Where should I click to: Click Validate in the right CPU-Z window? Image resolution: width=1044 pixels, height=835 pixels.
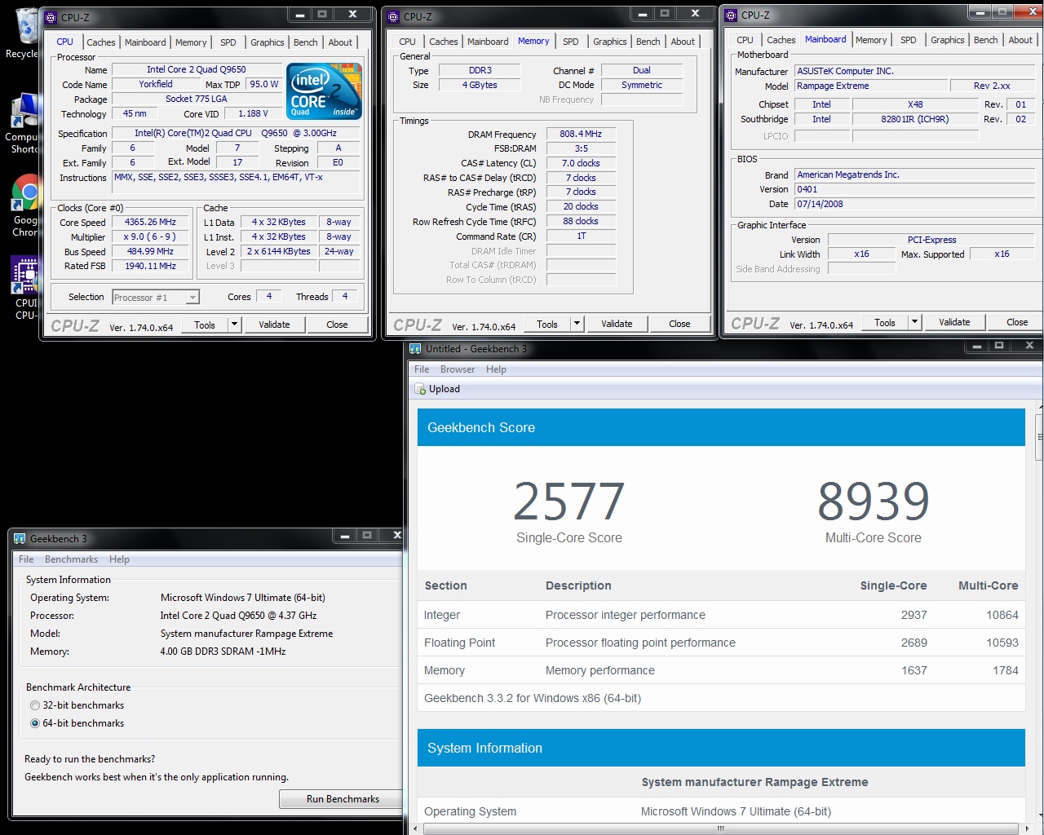[954, 322]
